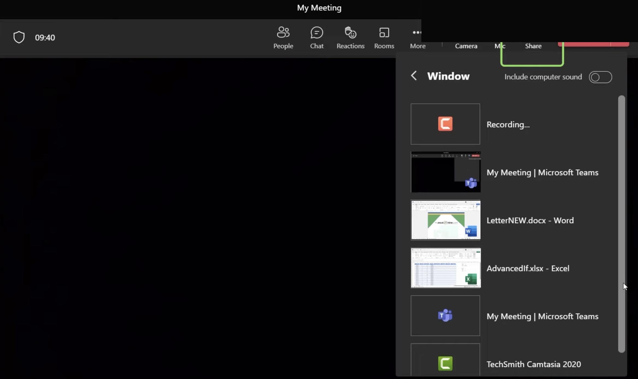This screenshot has height=379, width=638.
Task: Click the Window panel heading
Action: pyautogui.click(x=448, y=76)
